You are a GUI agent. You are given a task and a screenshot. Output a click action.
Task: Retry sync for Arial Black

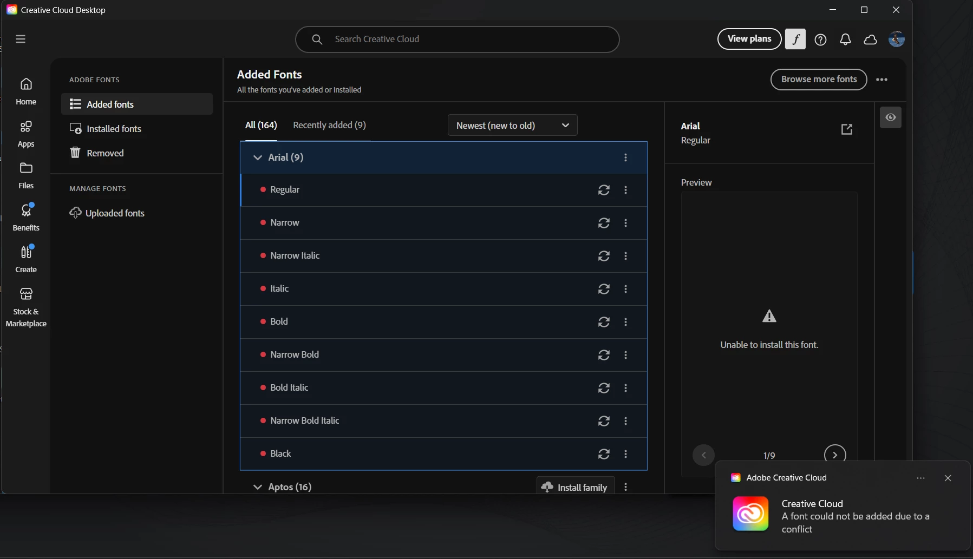click(604, 454)
